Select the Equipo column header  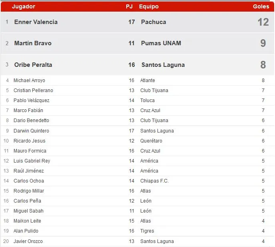point(149,6)
